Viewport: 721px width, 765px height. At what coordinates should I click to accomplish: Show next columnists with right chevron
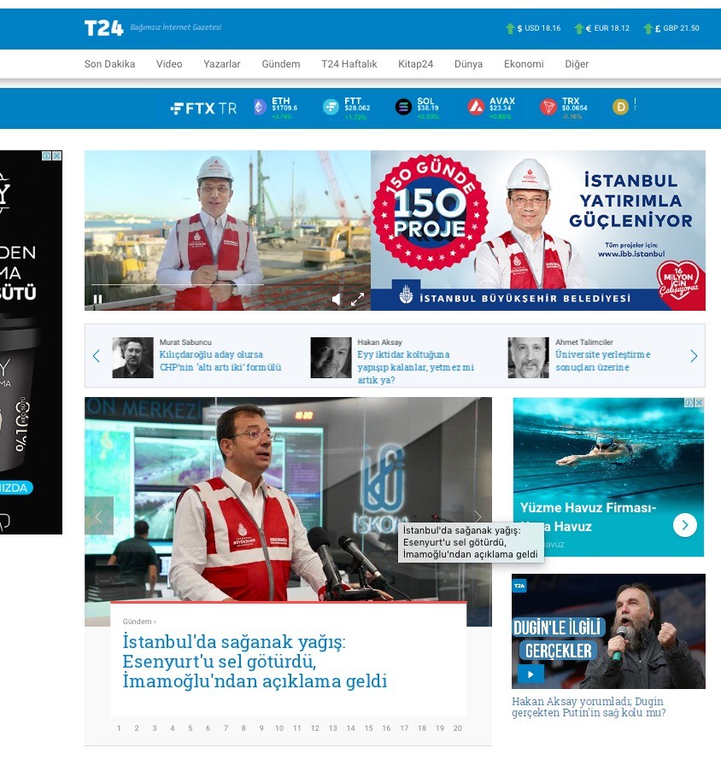pyautogui.click(x=694, y=356)
